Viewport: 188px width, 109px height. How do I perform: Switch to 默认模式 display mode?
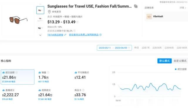164,61
